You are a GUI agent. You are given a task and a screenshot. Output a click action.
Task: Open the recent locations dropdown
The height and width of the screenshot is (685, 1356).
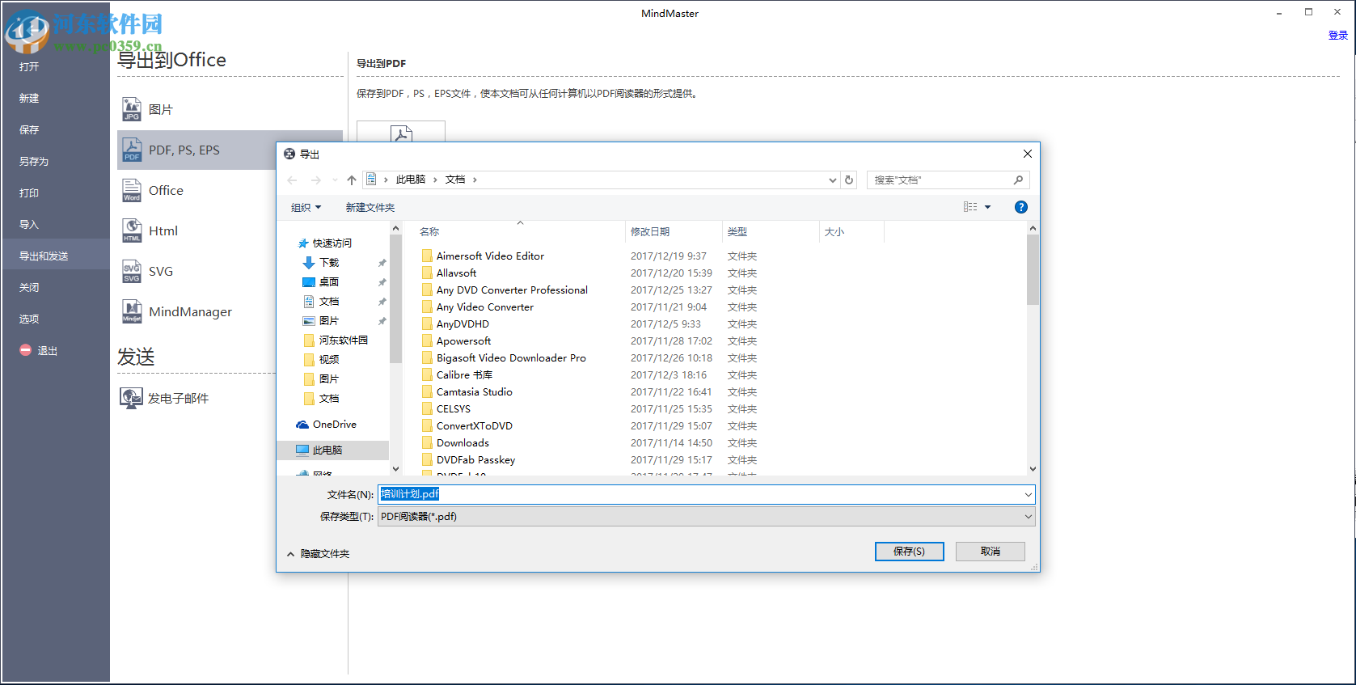click(x=335, y=180)
